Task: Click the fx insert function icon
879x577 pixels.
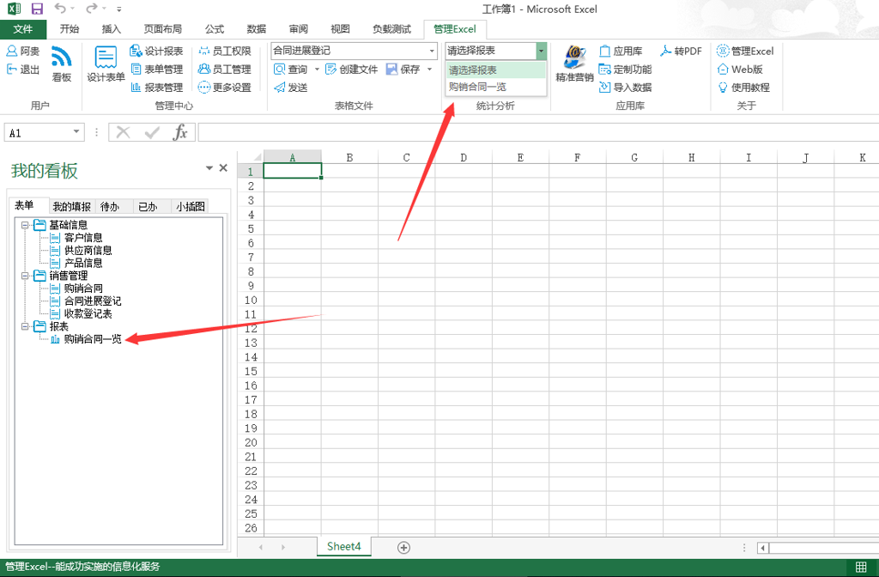Action: (x=180, y=132)
